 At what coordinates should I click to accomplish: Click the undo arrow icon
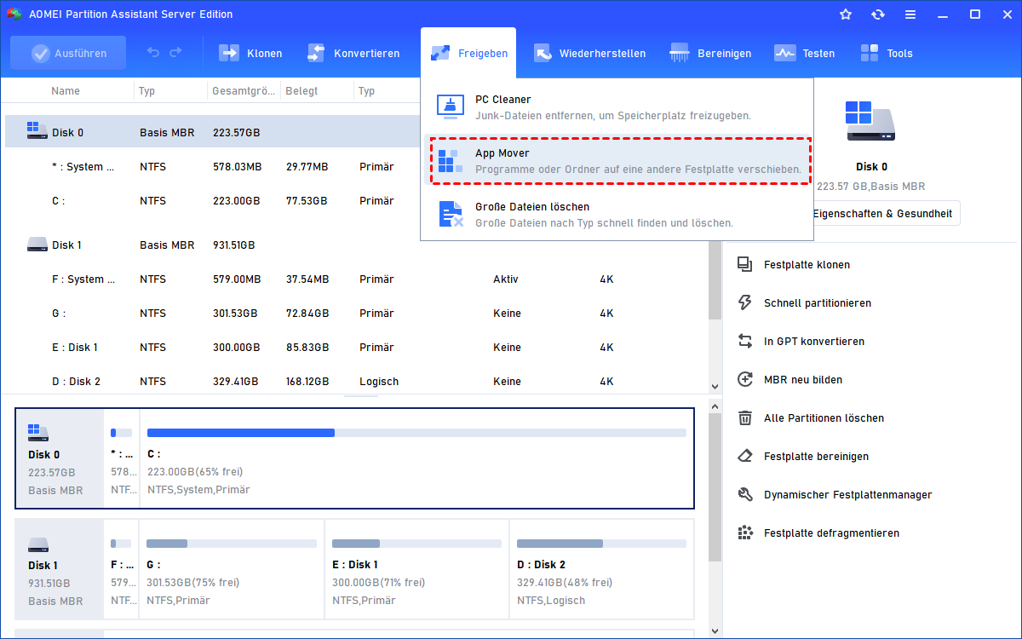[153, 53]
